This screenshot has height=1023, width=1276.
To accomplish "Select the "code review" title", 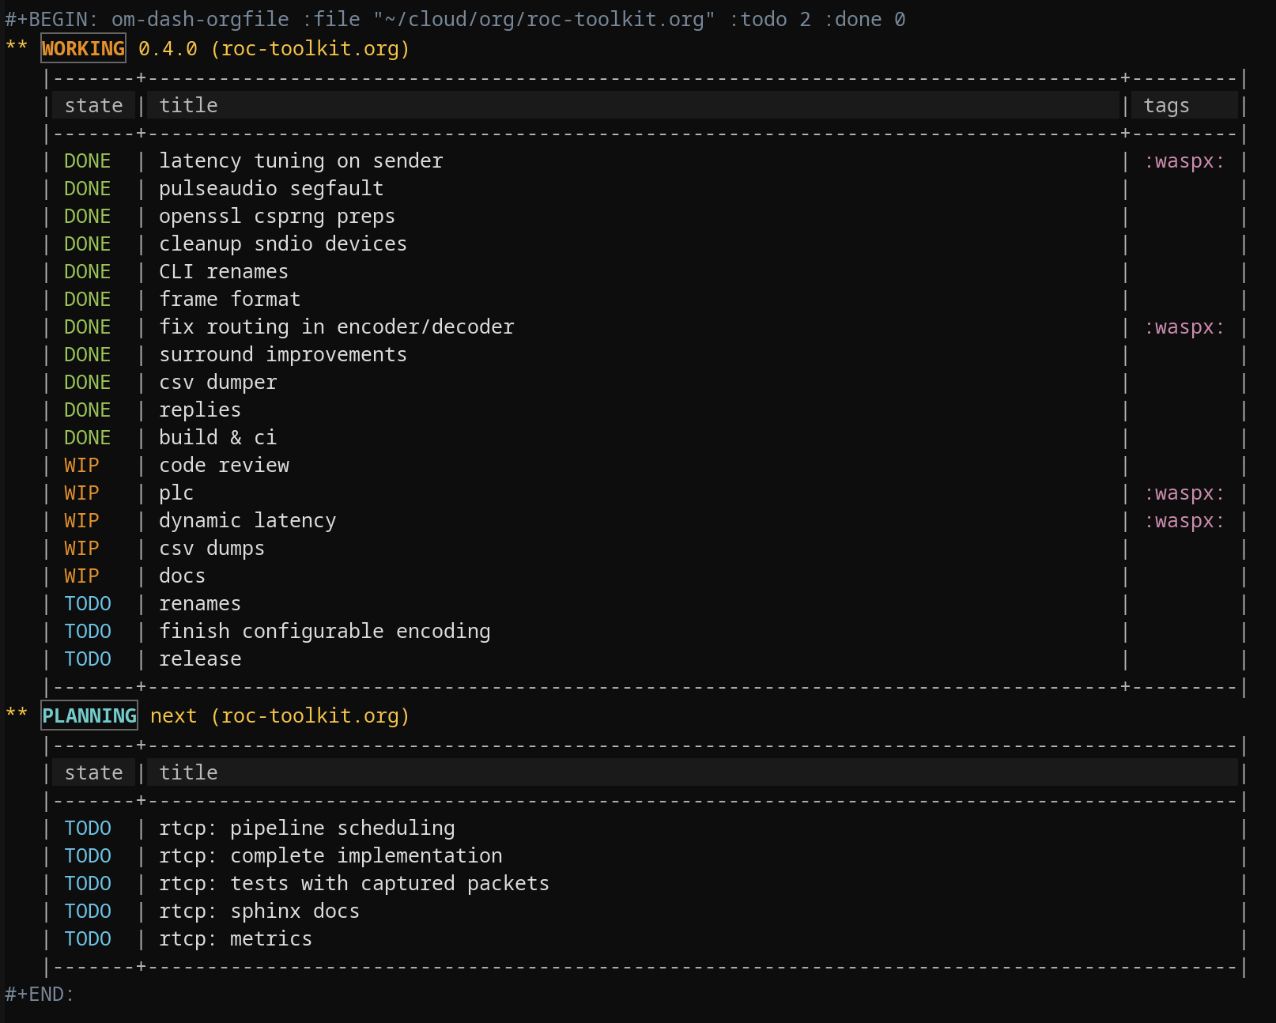I will [224, 466].
